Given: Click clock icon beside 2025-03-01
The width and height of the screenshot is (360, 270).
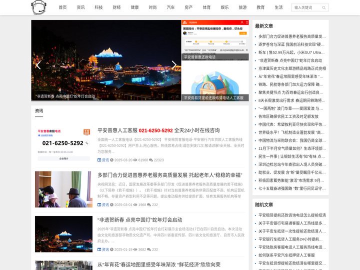Looking at the screenshot, I should click(x=111, y=204).
